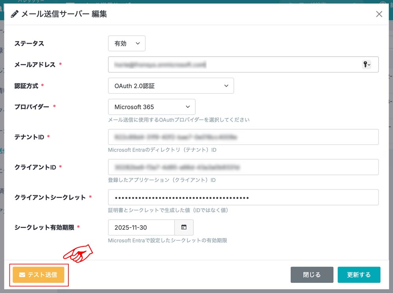The image size is (393, 293).
Task: Select the クライアントID text field
Action: click(243, 167)
